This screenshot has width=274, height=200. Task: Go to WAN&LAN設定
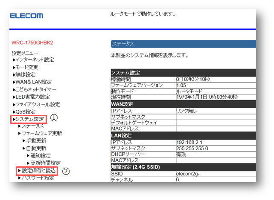(x=33, y=82)
